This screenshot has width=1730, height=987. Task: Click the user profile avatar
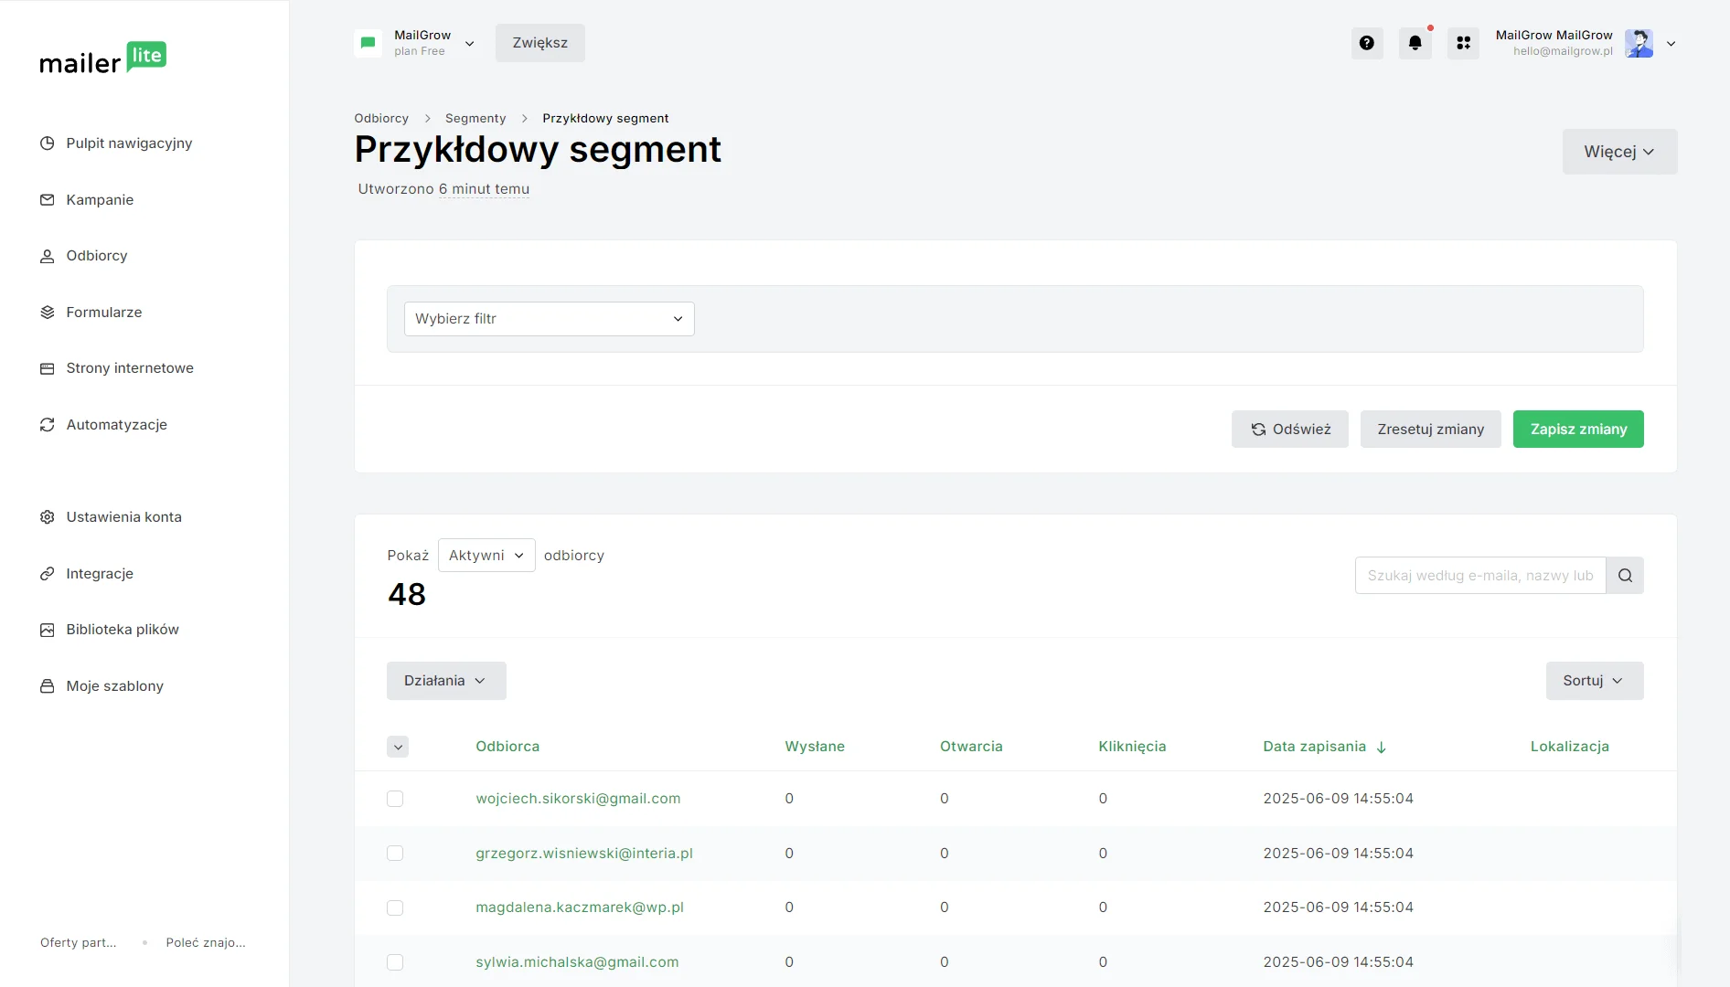[1639, 43]
